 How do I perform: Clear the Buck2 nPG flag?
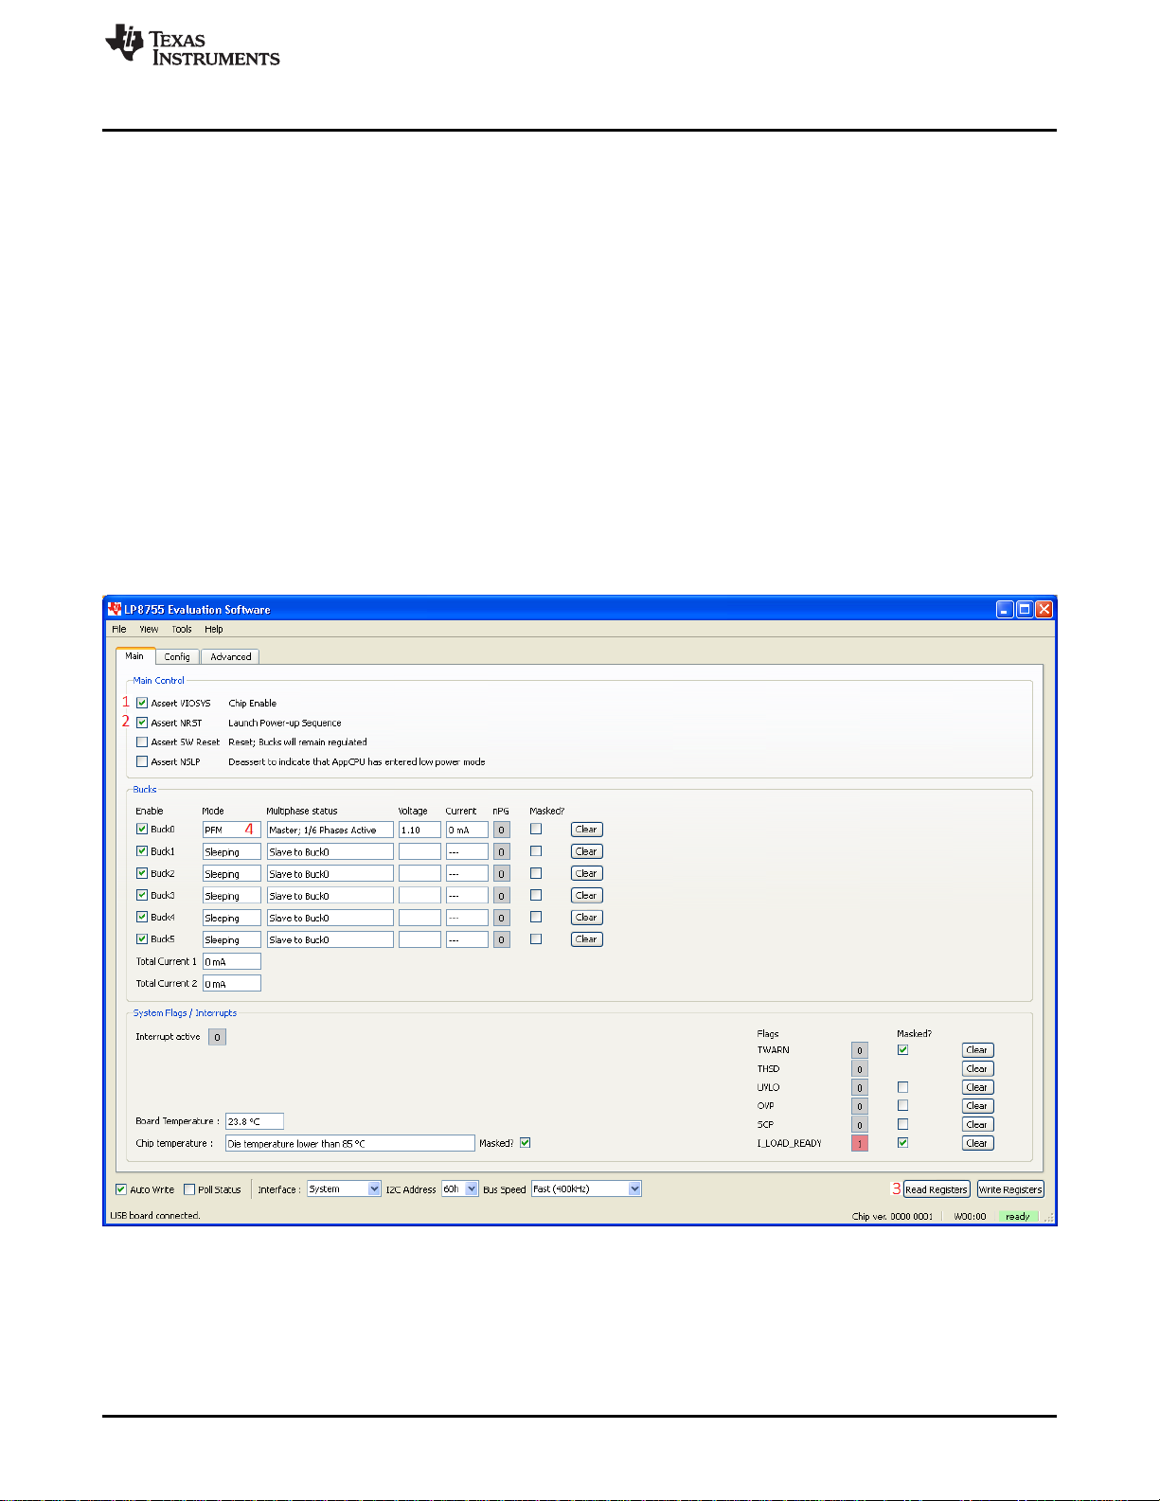point(587,873)
